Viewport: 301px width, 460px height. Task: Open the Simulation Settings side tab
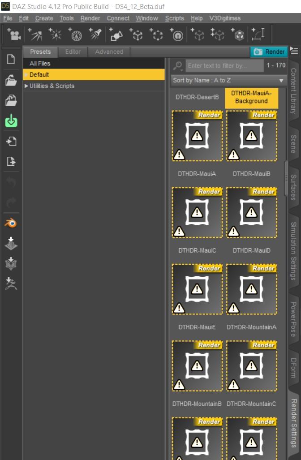coord(293,251)
